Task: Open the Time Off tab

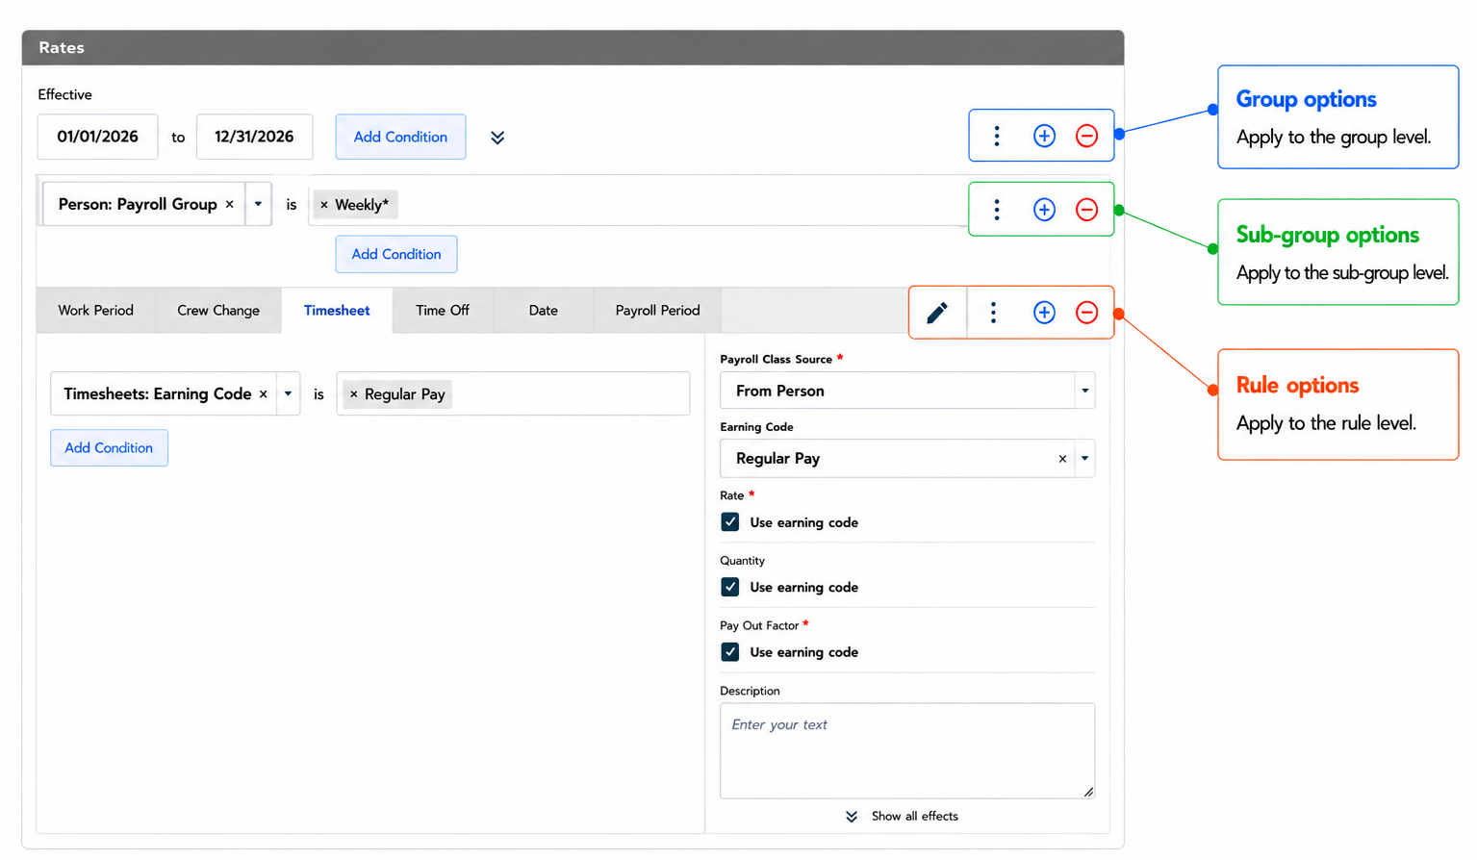Action: point(443,311)
